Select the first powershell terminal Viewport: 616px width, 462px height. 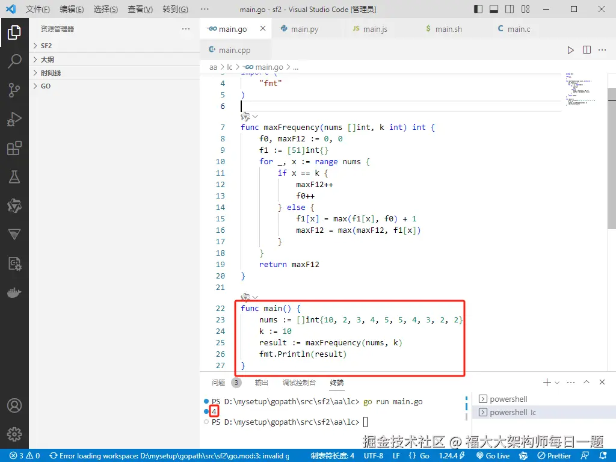pyautogui.click(x=543, y=399)
